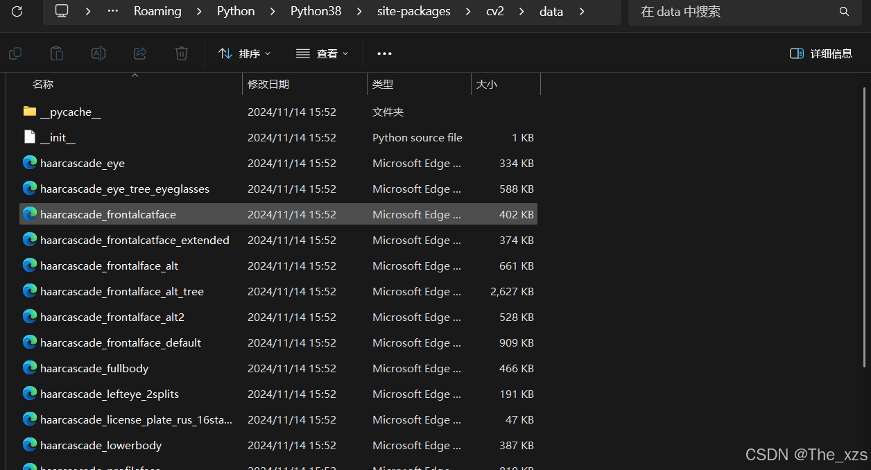
Task: Click Edge icon of haarcascade_lowerbody
Action: 30,445
